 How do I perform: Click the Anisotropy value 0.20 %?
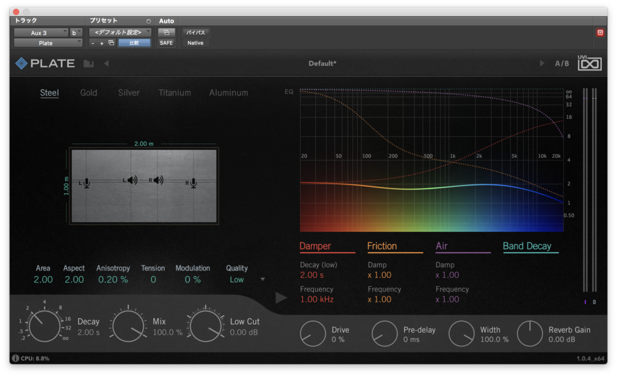(113, 280)
